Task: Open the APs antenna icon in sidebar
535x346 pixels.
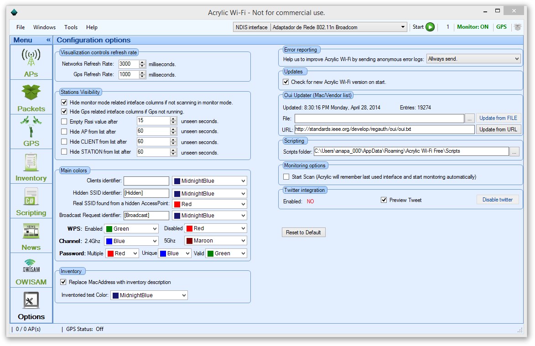Action: (31, 57)
